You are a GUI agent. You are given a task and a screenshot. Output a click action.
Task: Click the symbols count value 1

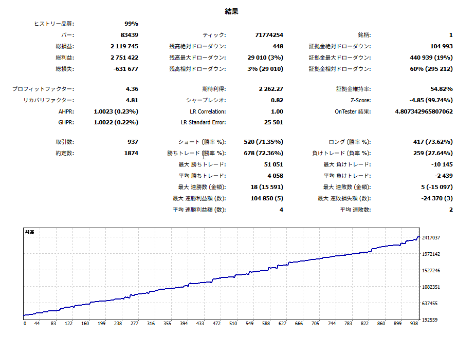pyautogui.click(x=451, y=35)
